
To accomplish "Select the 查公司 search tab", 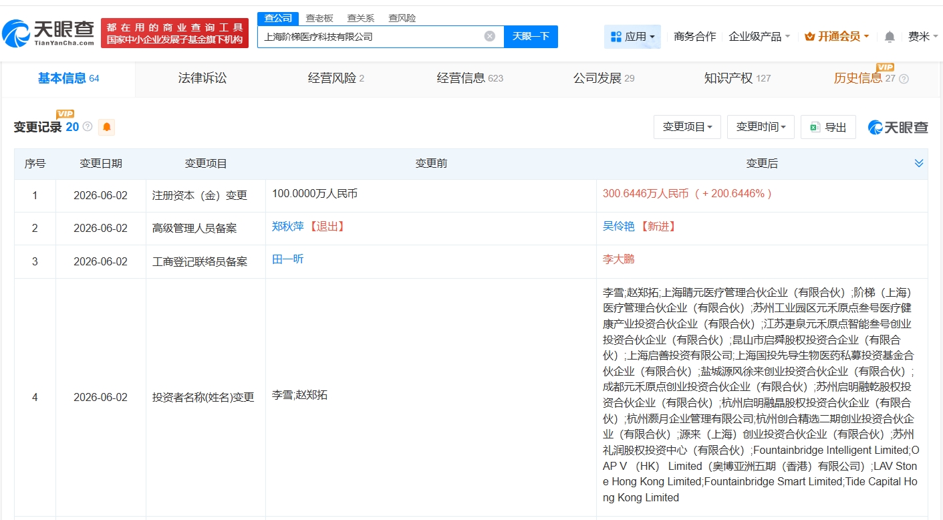I will coord(278,18).
